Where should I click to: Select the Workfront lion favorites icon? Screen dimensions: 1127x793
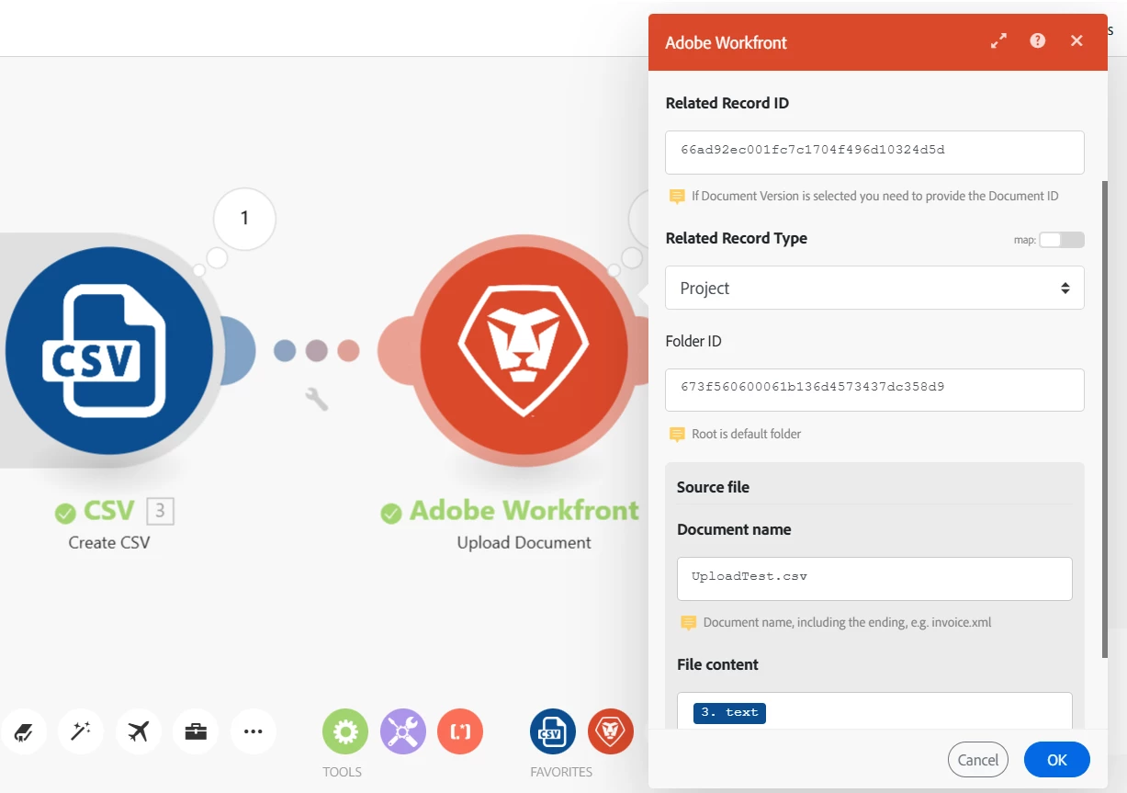click(610, 731)
